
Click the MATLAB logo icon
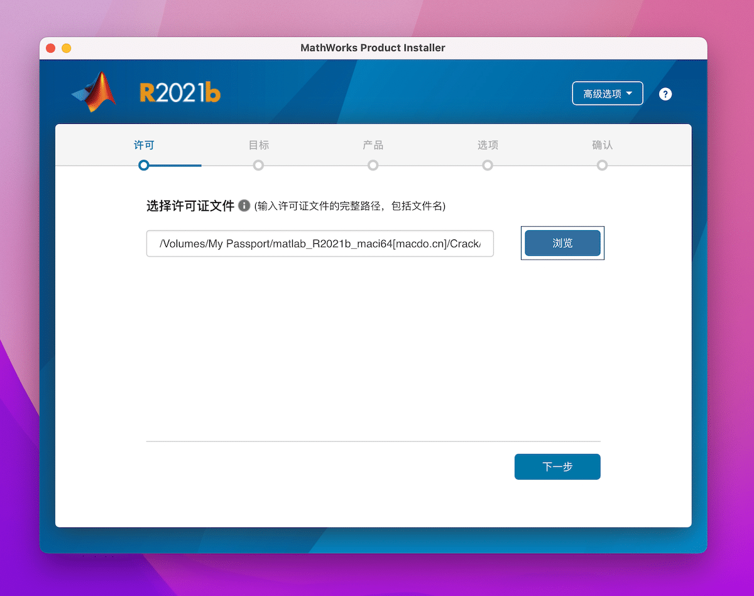(x=94, y=92)
